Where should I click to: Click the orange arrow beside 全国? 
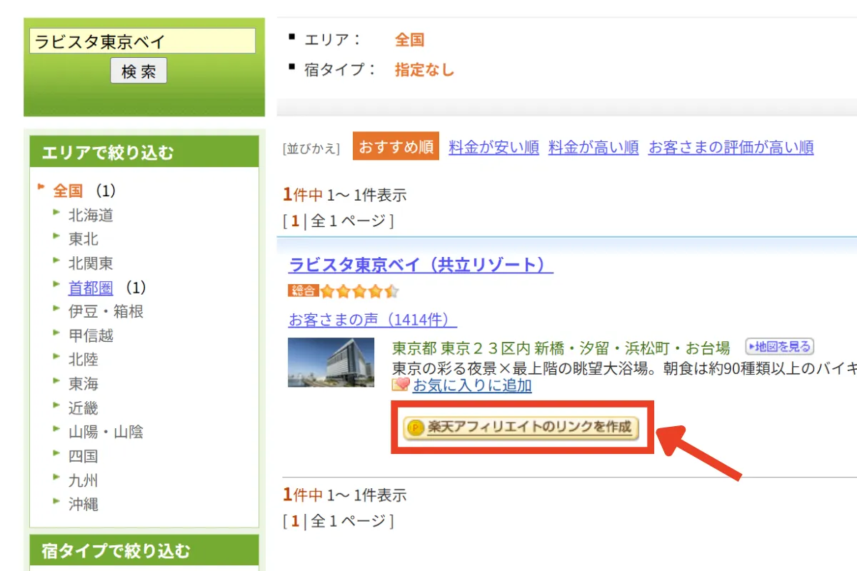(x=42, y=188)
